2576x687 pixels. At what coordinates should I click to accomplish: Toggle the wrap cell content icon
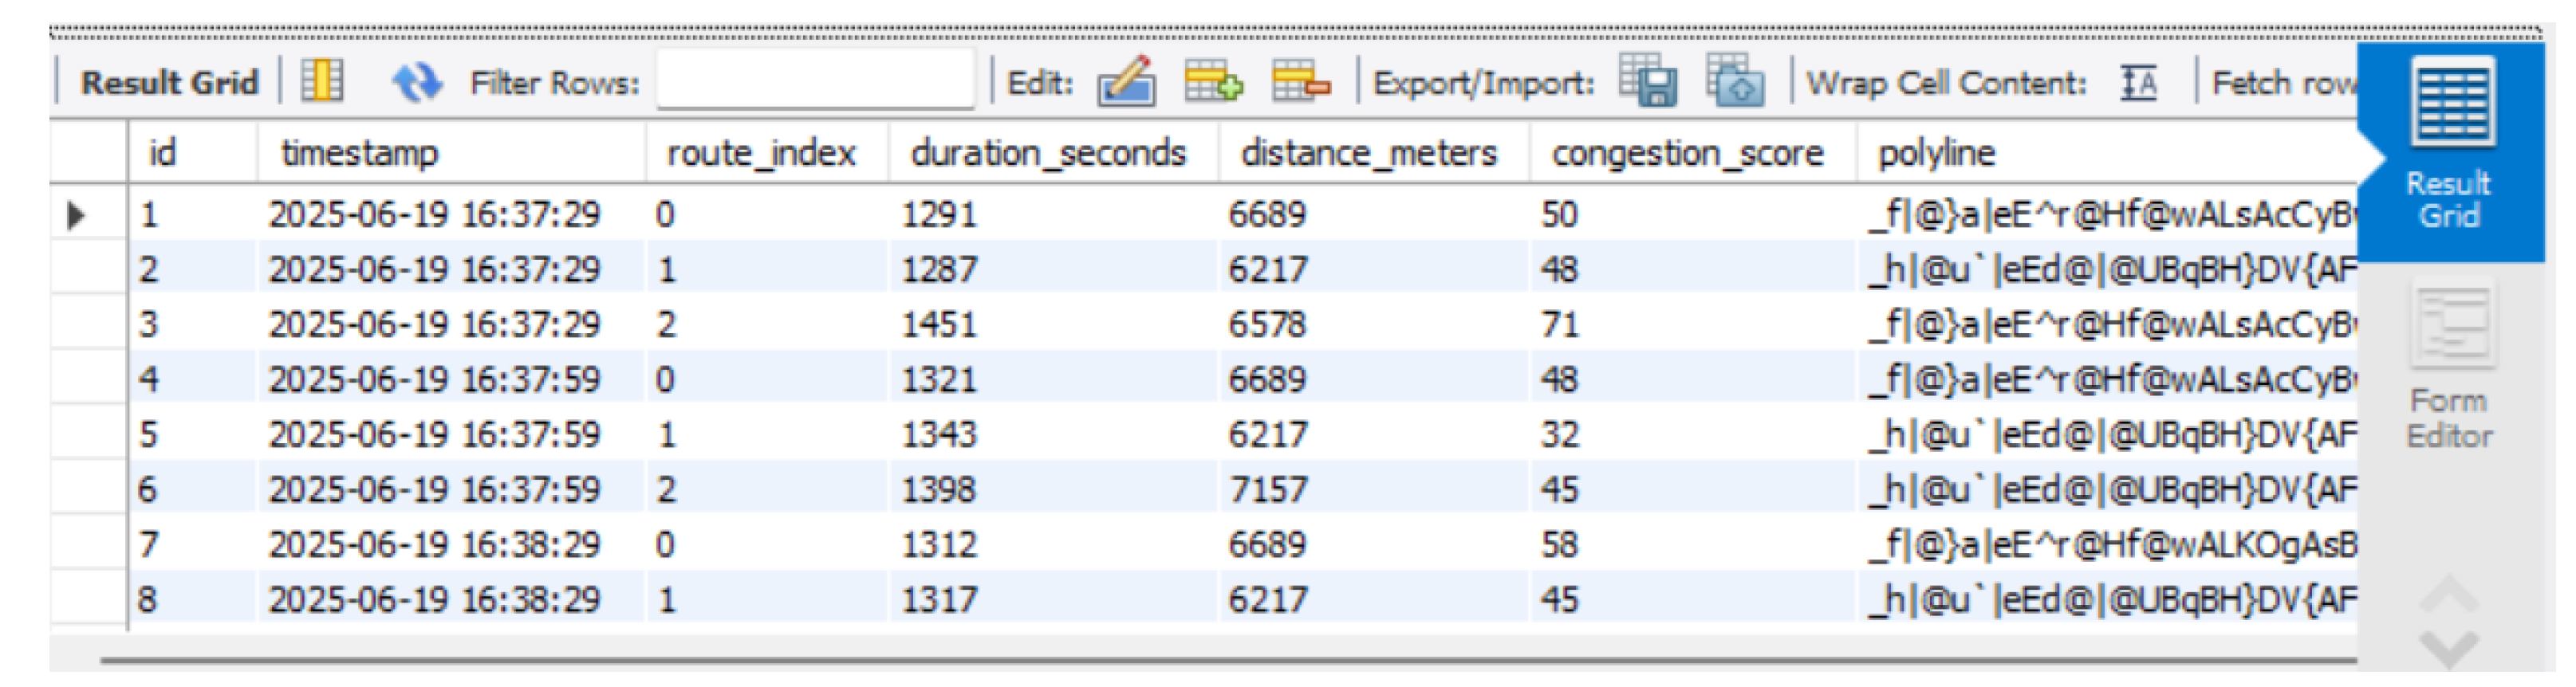point(2138,82)
